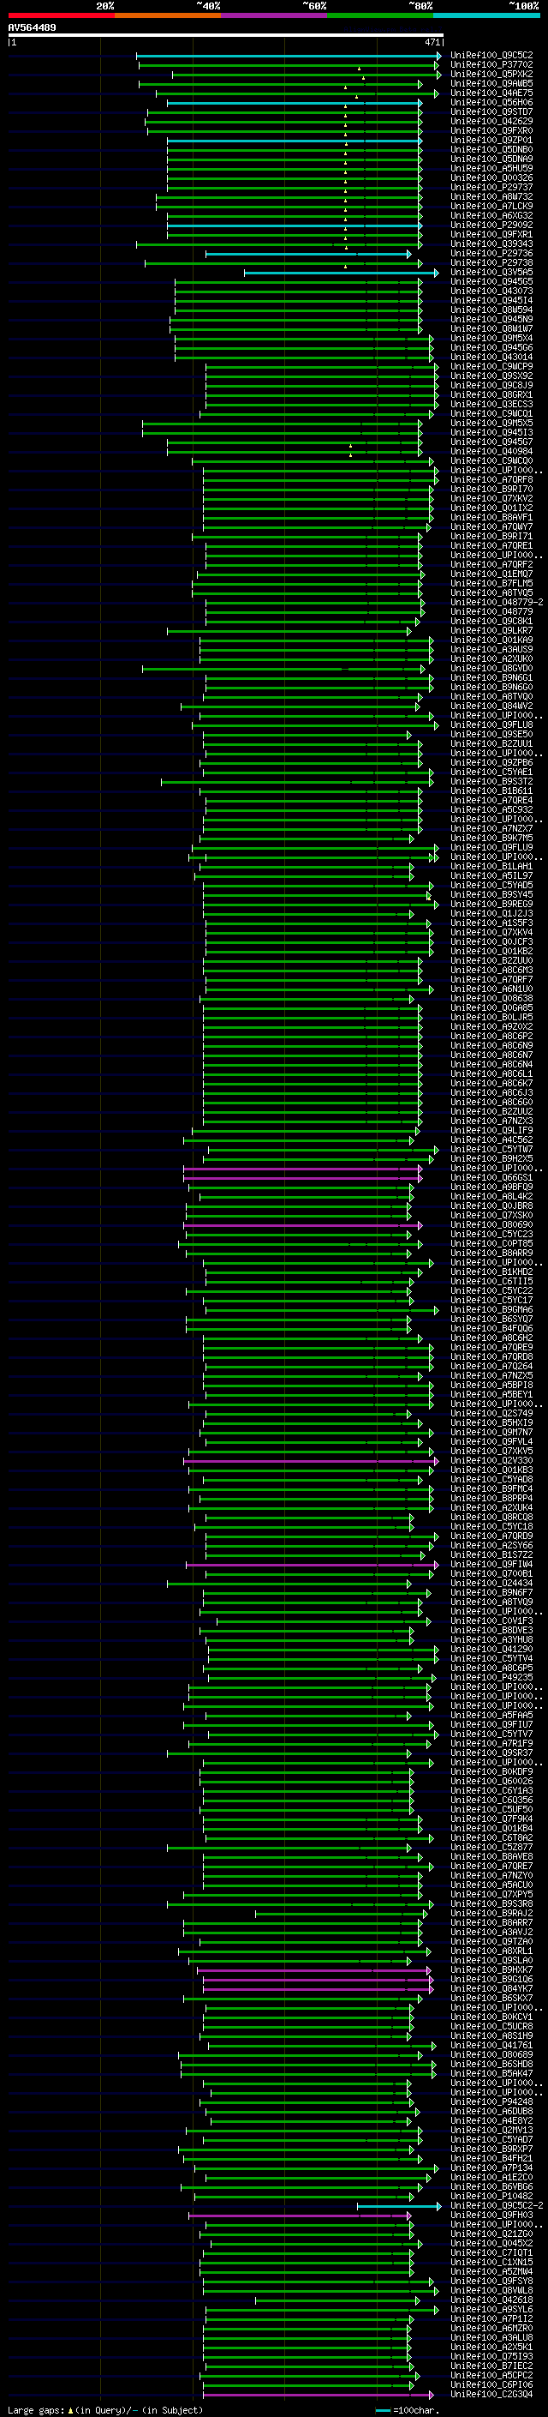Click the green ~80% identity legend segment

(x=380, y=15)
